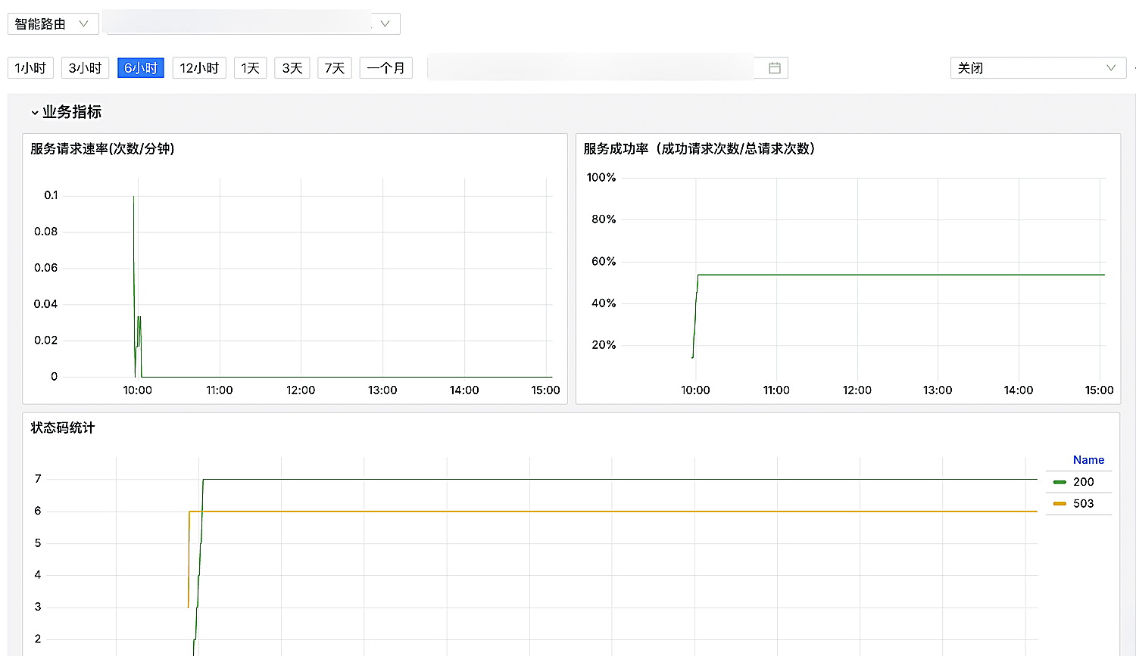Choose the 3天 time range
1136x656 pixels.
pos(292,68)
